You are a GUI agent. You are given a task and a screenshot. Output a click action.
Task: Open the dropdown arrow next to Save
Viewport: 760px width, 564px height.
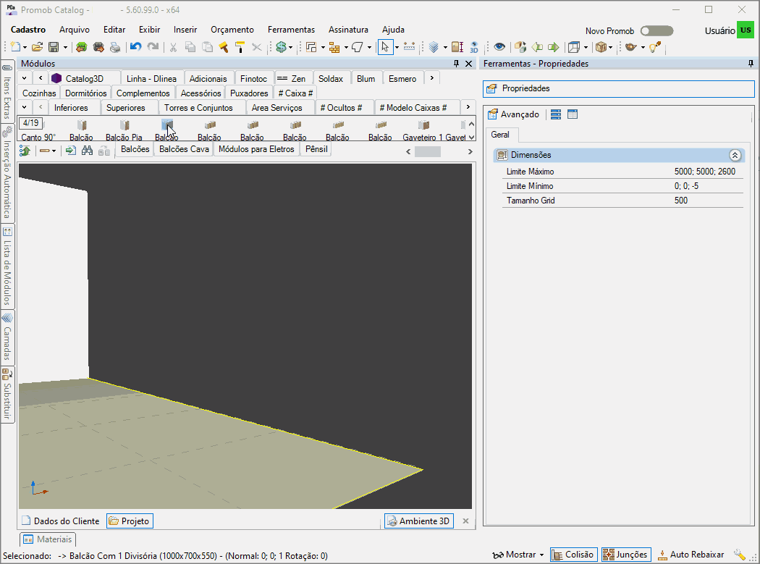[65, 48]
